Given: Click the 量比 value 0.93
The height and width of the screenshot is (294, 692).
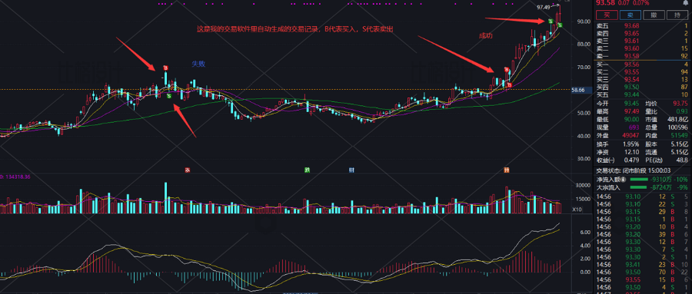Looking at the screenshot, I should (682, 111).
